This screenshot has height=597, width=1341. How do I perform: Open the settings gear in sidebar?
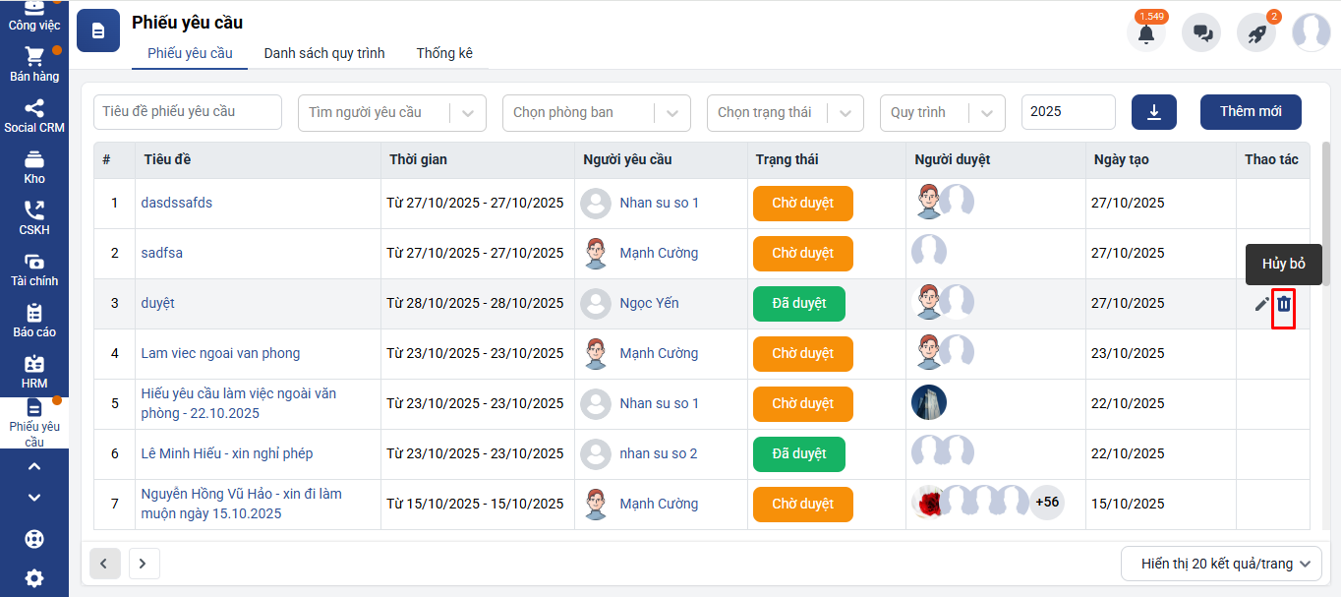pos(34,578)
